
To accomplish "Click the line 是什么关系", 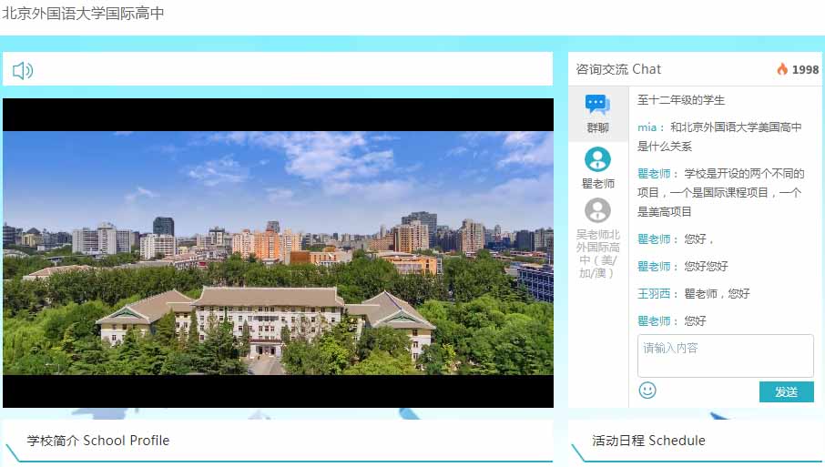I will (665, 147).
